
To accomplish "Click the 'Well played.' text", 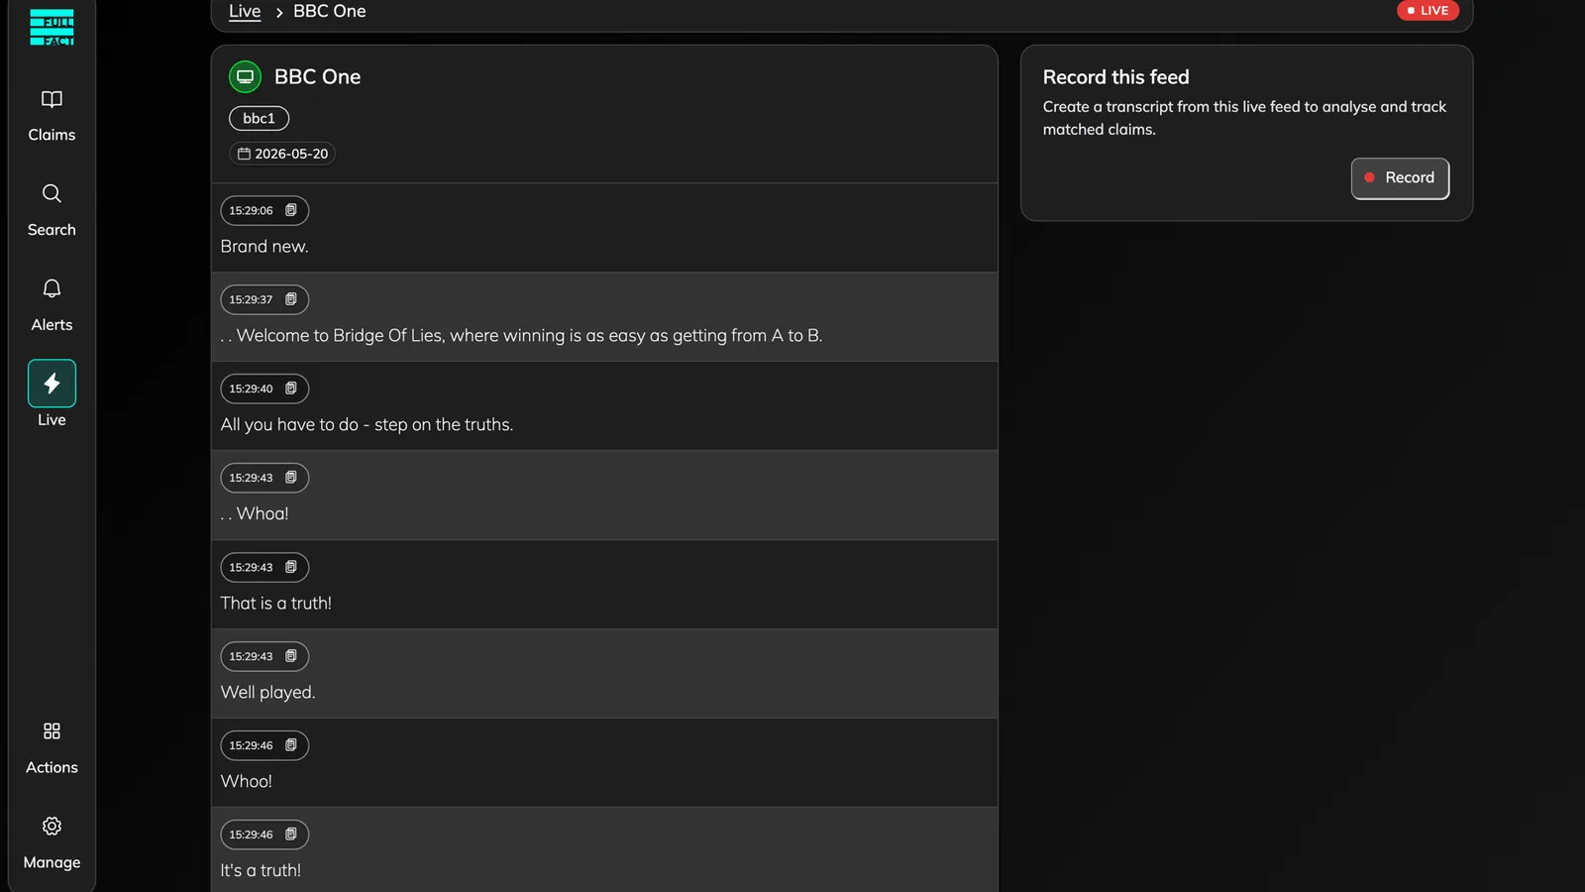I will coord(267,692).
